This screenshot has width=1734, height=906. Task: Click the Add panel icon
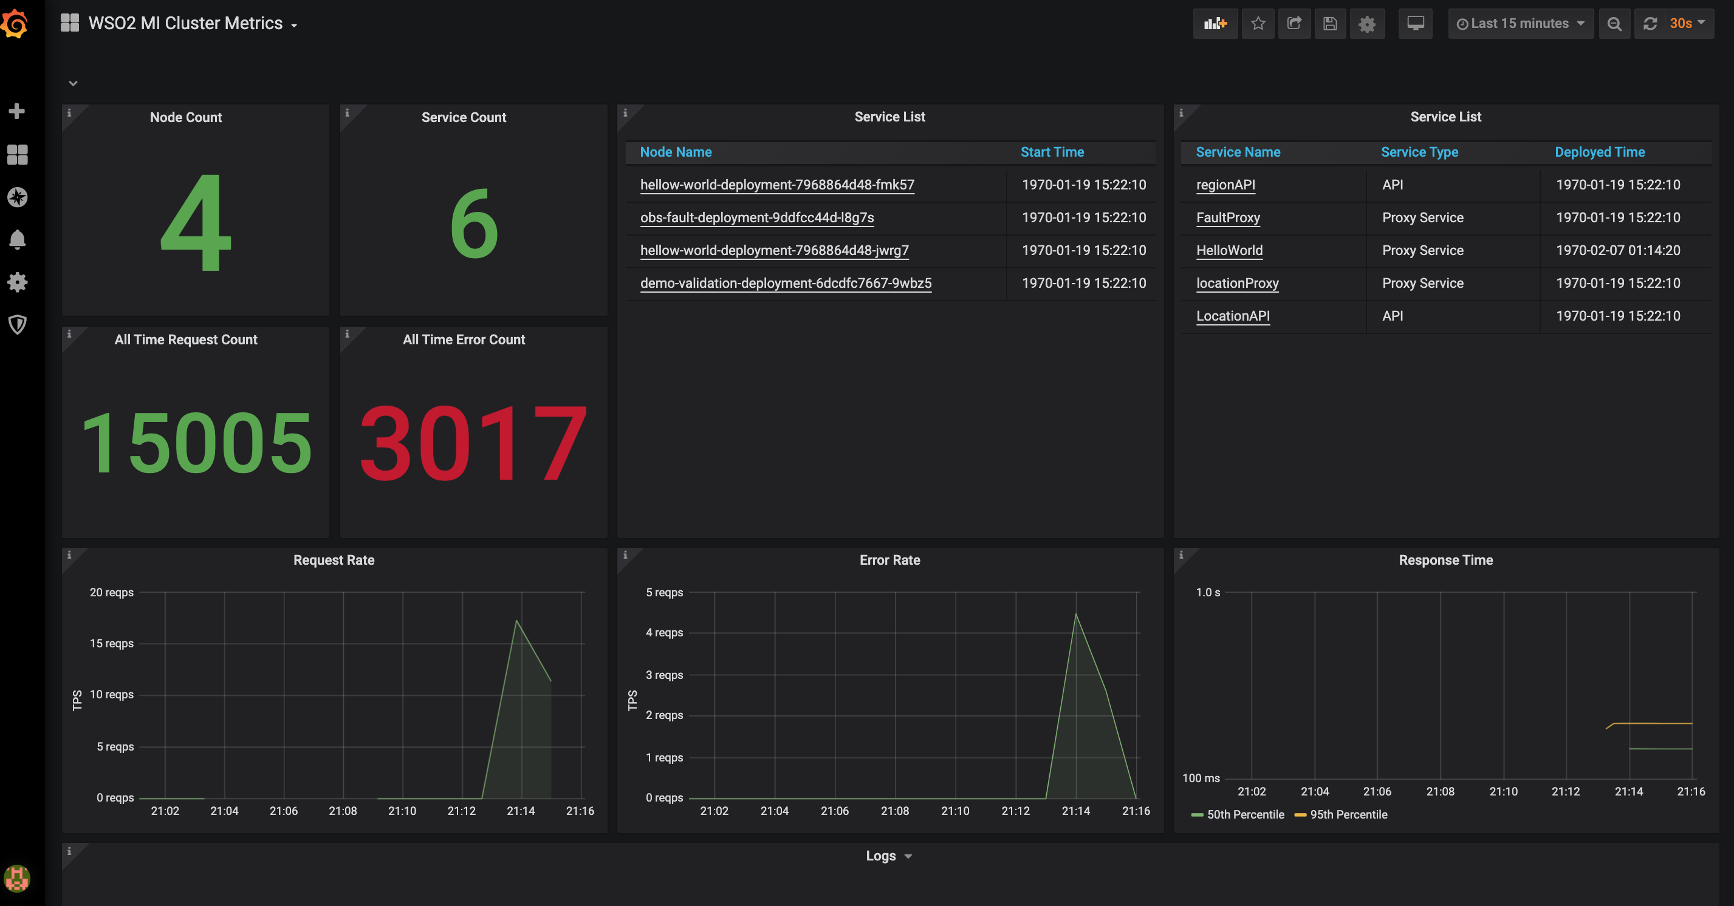[1215, 24]
